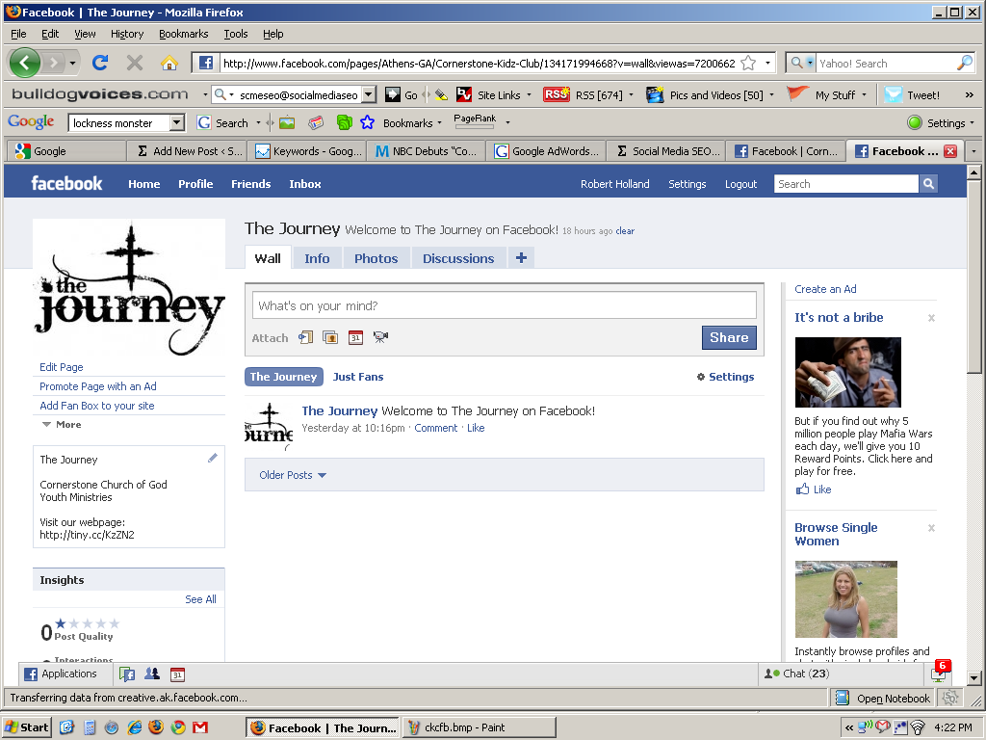Viewport: 986px width, 740px height.
Task: Click Promote Page with an Ad
Action: click(97, 386)
